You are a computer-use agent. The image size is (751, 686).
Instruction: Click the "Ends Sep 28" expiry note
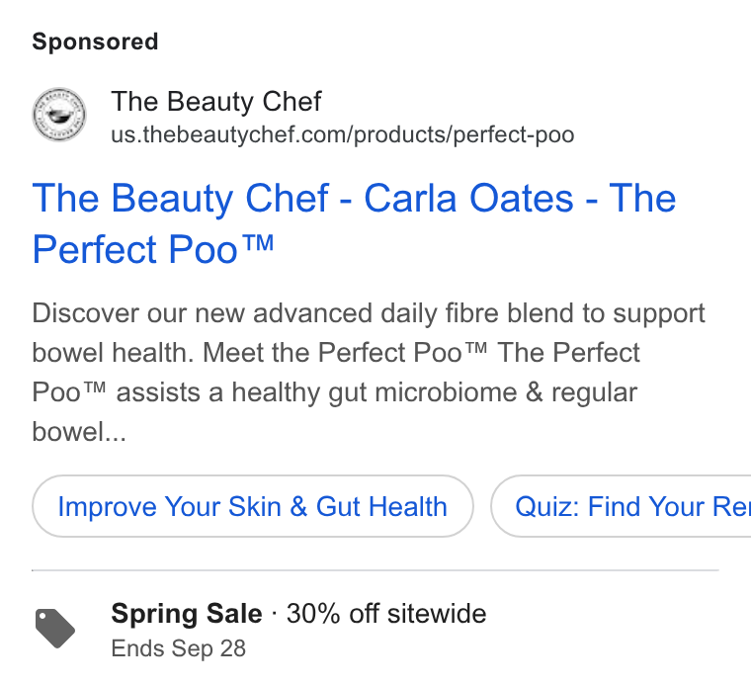pos(178,648)
